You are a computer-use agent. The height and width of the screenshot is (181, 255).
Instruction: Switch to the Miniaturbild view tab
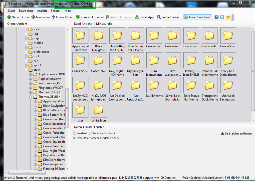coord(104,24)
